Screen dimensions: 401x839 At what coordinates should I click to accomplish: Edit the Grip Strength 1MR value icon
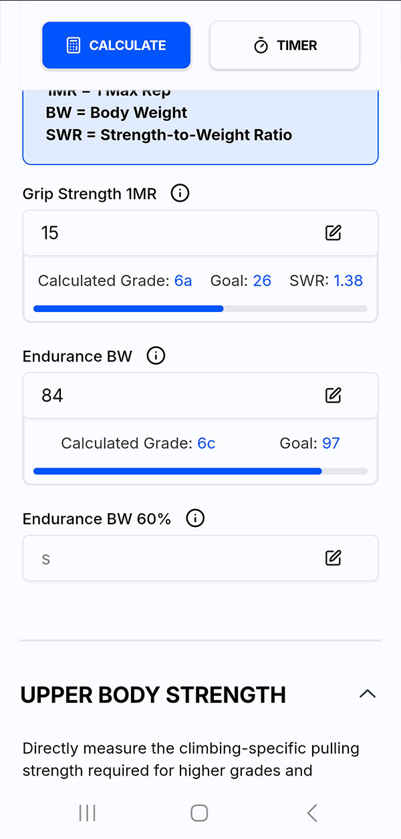(x=333, y=232)
